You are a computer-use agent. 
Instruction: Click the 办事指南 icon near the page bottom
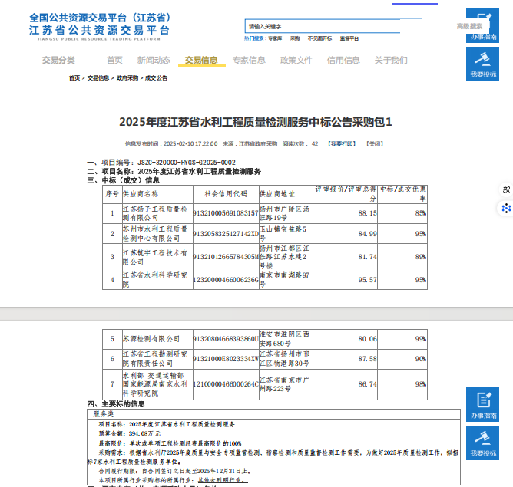pos(483,404)
